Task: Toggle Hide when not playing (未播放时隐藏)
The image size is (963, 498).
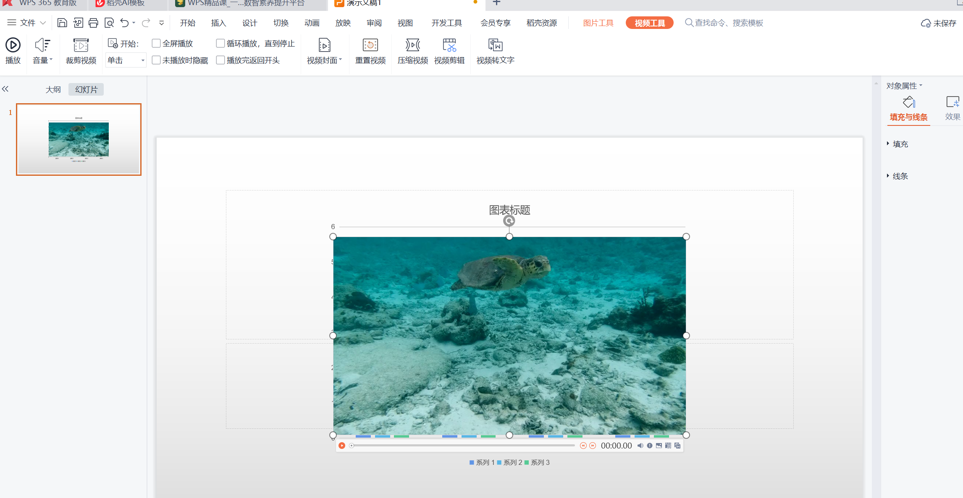Action: tap(156, 60)
